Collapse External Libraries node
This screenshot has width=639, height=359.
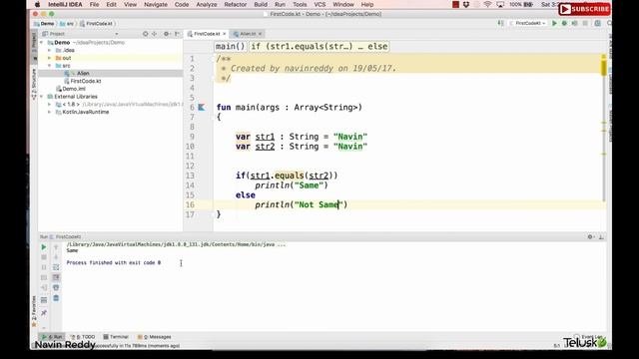point(42,97)
